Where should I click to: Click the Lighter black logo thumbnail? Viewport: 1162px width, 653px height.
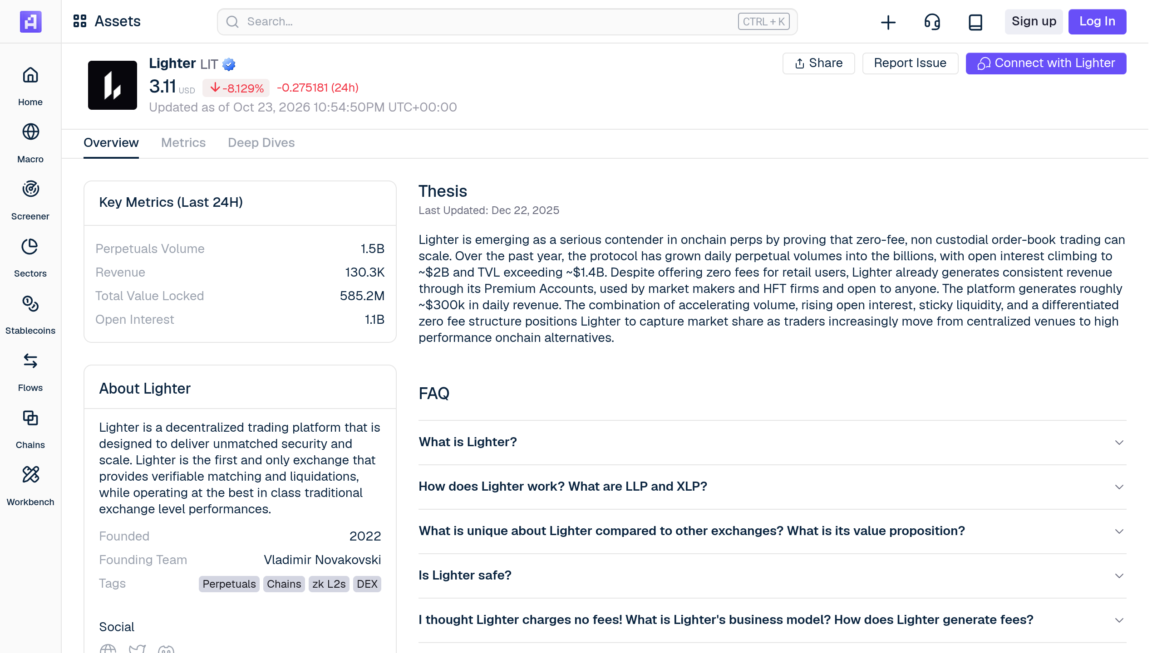coord(113,85)
